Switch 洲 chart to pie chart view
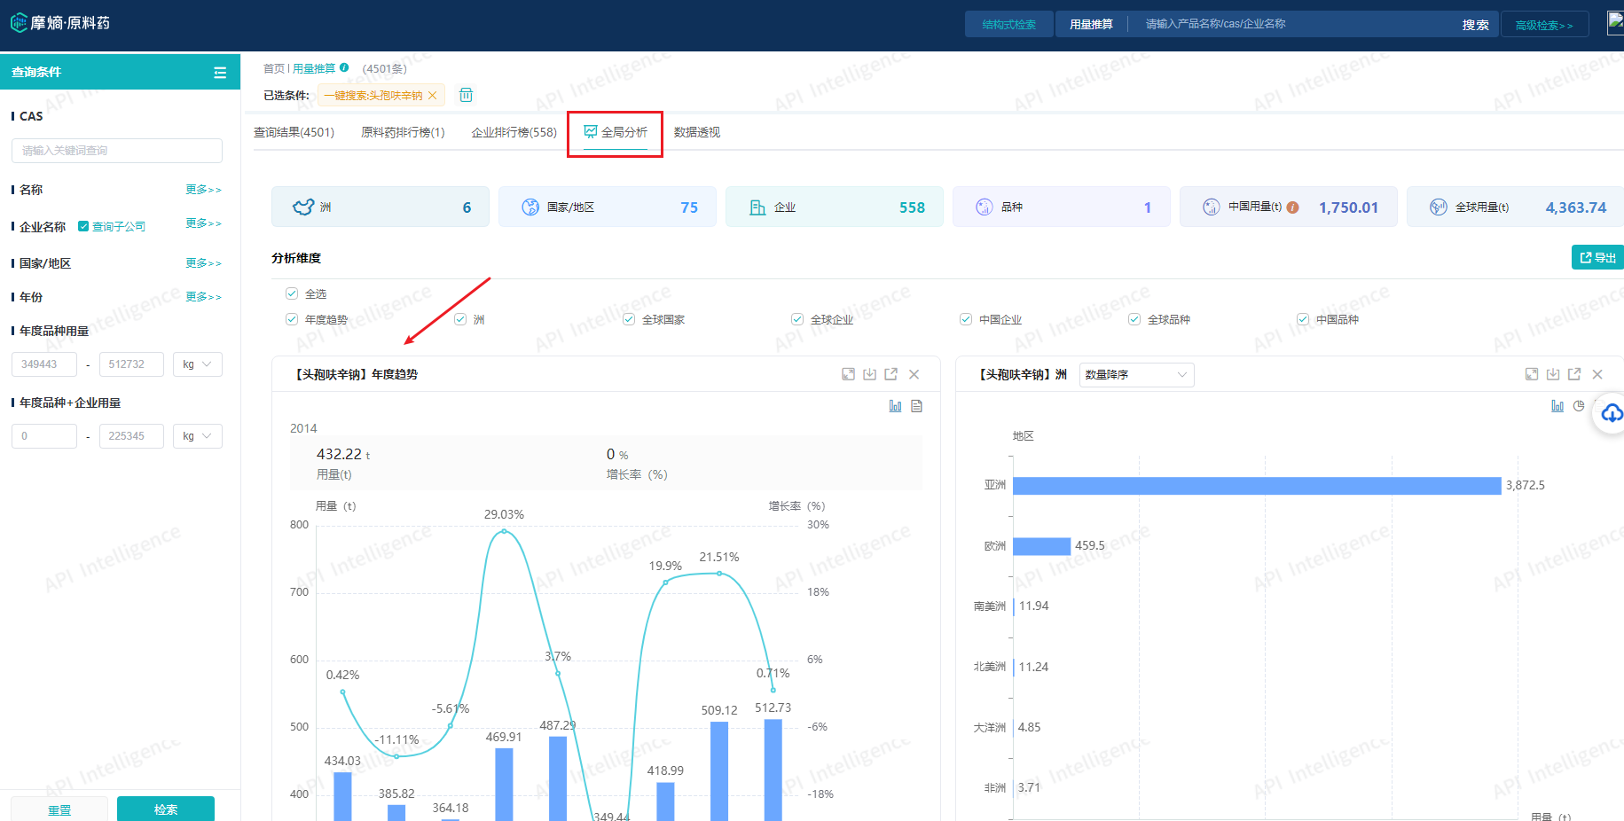The image size is (1624, 821). pos(1578,406)
